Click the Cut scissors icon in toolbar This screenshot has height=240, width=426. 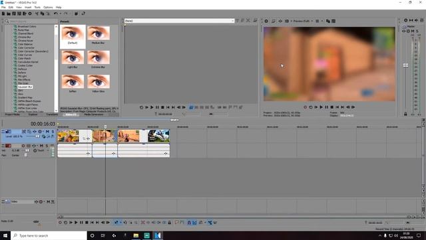point(37,13)
